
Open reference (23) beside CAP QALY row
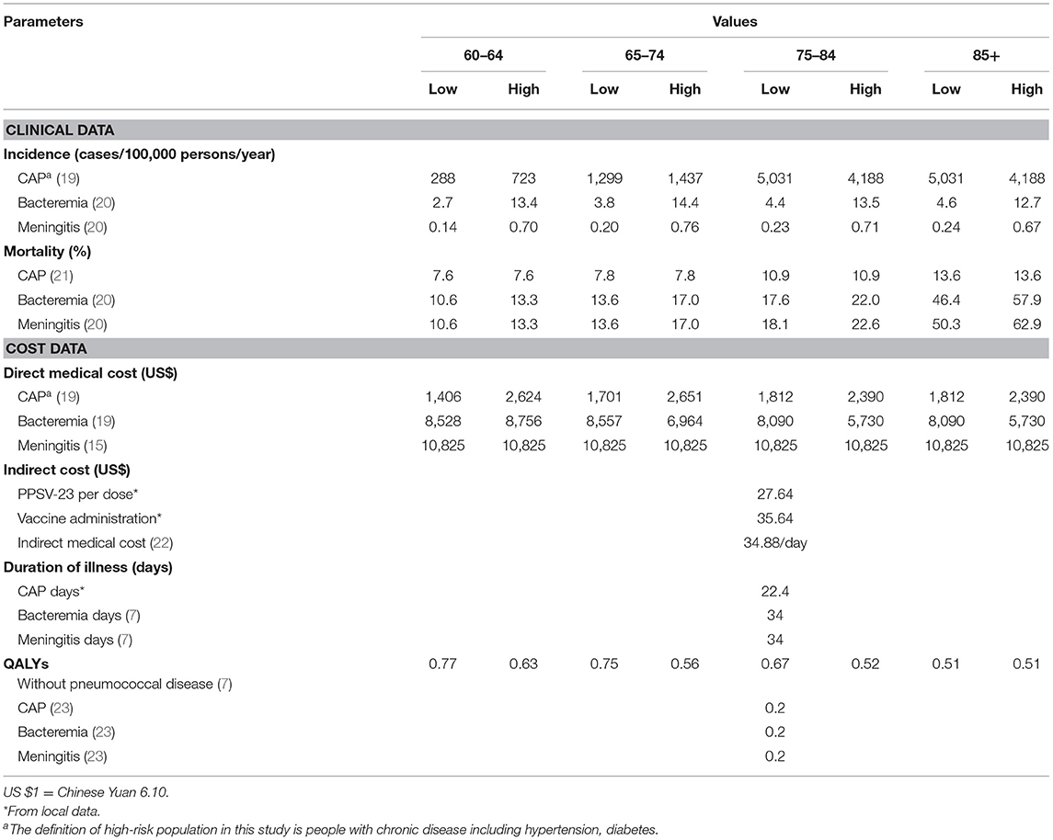pos(61,708)
